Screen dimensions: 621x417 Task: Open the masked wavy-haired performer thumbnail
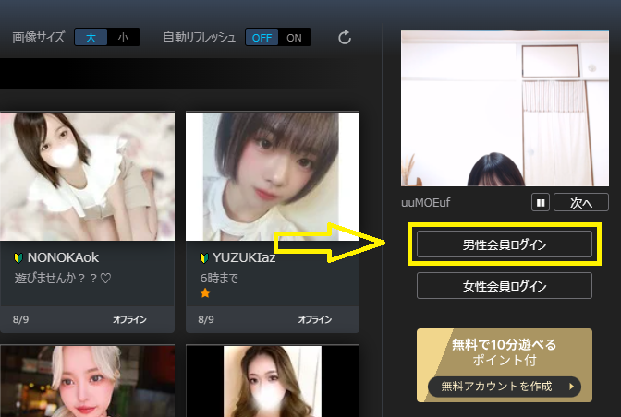273,381
